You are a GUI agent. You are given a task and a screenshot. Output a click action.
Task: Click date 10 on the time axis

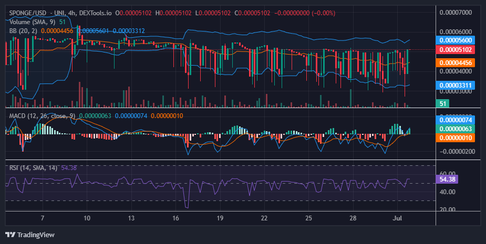coord(87,218)
